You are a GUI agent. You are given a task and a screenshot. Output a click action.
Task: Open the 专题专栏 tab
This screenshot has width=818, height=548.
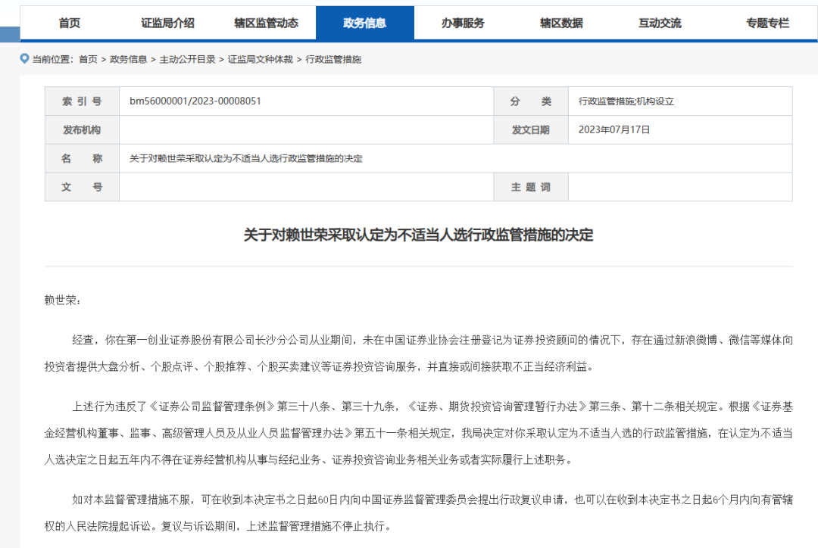pyautogui.click(x=767, y=23)
